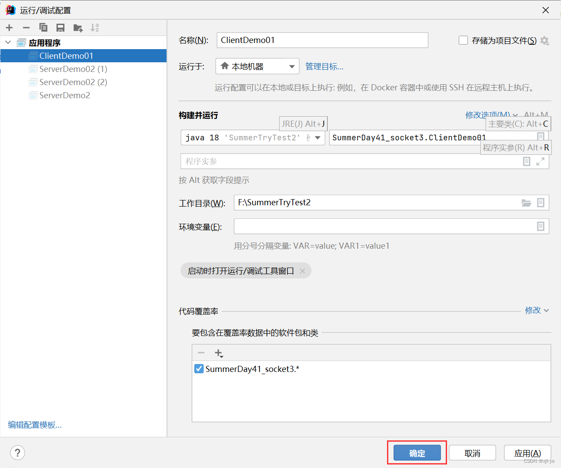Open 编辑配置模板 link
The height and width of the screenshot is (468, 561).
(35, 425)
